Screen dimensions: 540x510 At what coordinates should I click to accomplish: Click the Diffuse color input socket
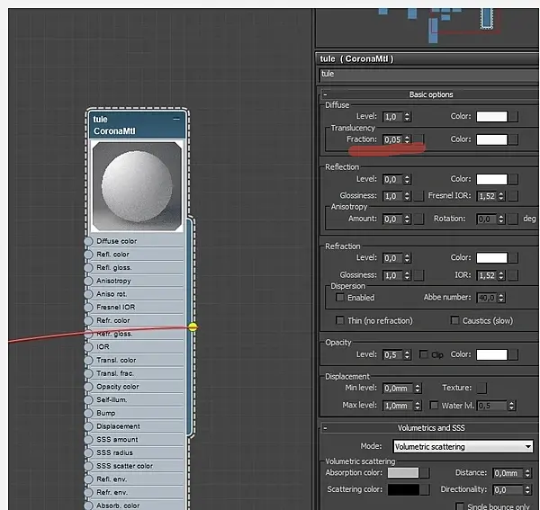tap(88, 241)
